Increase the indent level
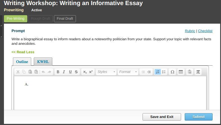The height and width of the screenshot is (125, 221). 149,72
